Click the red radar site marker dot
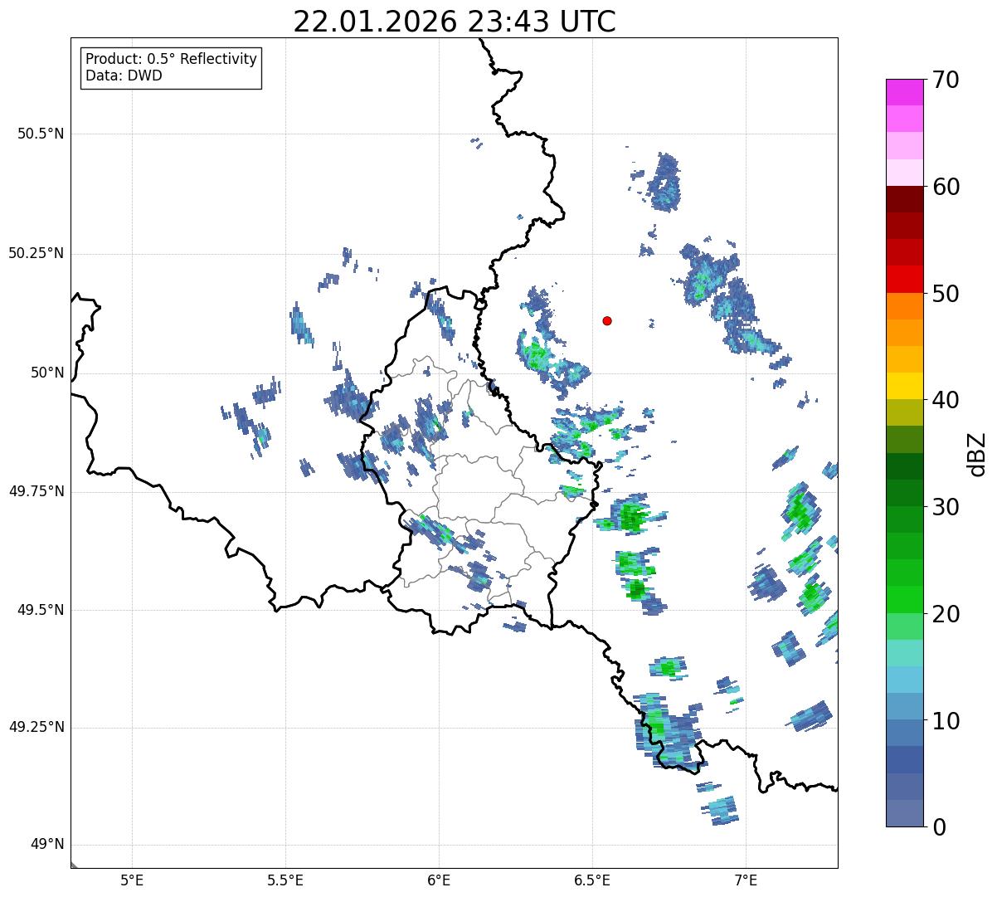The width and height of the screenshot is (997, 897). tap(607, 320)
